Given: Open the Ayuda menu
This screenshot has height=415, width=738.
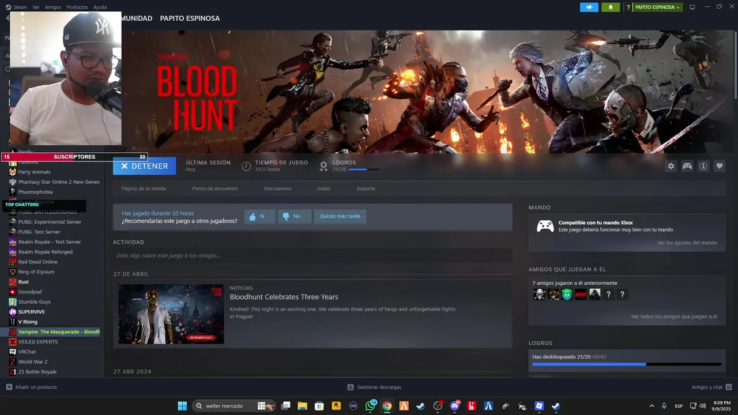Looking at the screenshot, I should pos(100,7).
